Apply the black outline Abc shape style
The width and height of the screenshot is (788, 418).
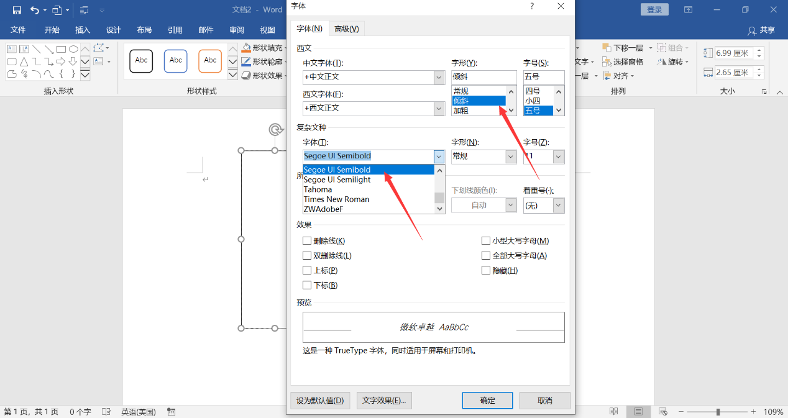point(141,60)
